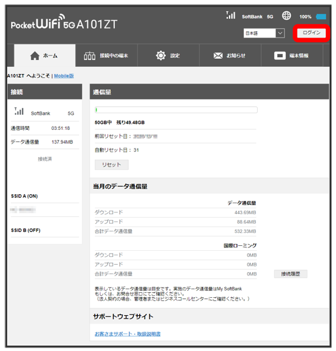Select the SSID A (ON) entry

pos(25,196)
